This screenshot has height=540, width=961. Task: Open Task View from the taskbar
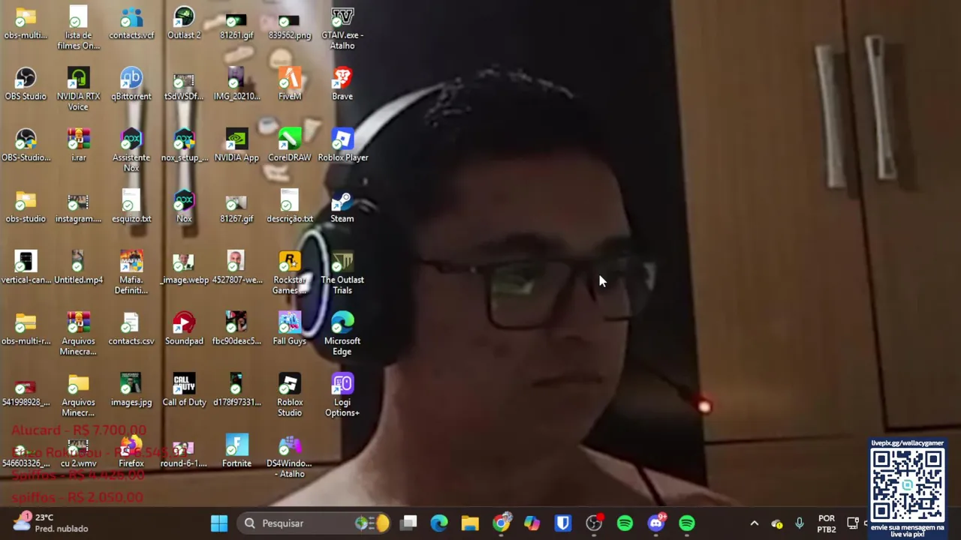pos(408,523)
